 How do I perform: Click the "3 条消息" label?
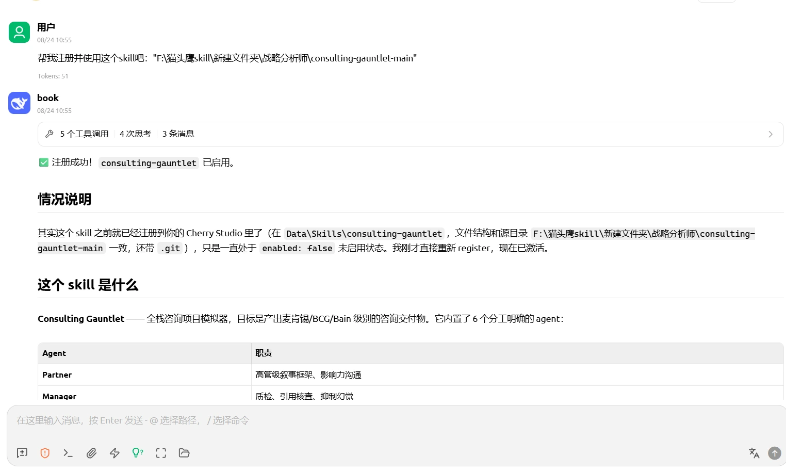point(178,134)
